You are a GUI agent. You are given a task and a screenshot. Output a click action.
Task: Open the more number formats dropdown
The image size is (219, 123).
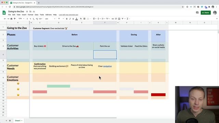41,19
